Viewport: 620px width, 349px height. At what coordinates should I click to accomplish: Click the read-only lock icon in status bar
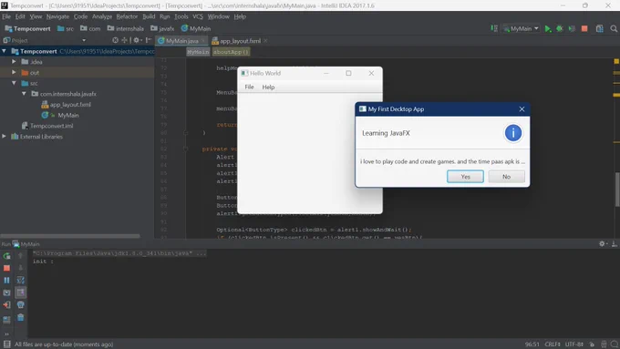point(592,344)
